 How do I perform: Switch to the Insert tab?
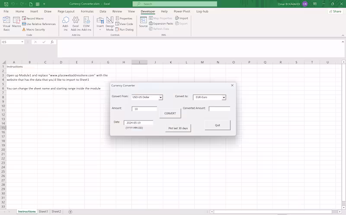[x=34, y=12]
